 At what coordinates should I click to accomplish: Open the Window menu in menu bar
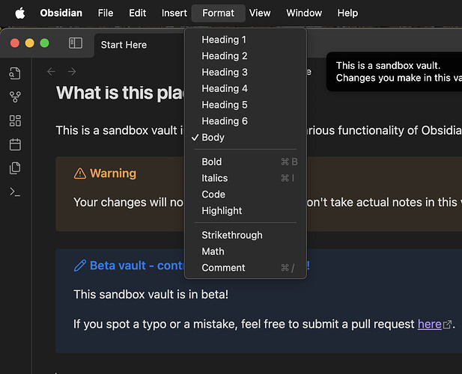point(304,13)
